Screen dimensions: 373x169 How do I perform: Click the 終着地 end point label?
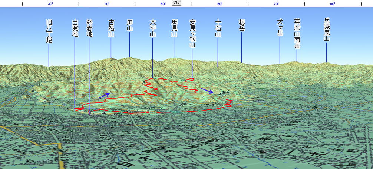89,28
